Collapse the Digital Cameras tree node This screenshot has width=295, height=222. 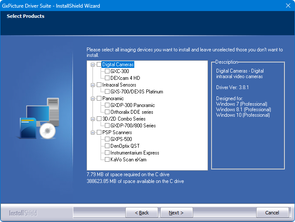pos(93,65)
